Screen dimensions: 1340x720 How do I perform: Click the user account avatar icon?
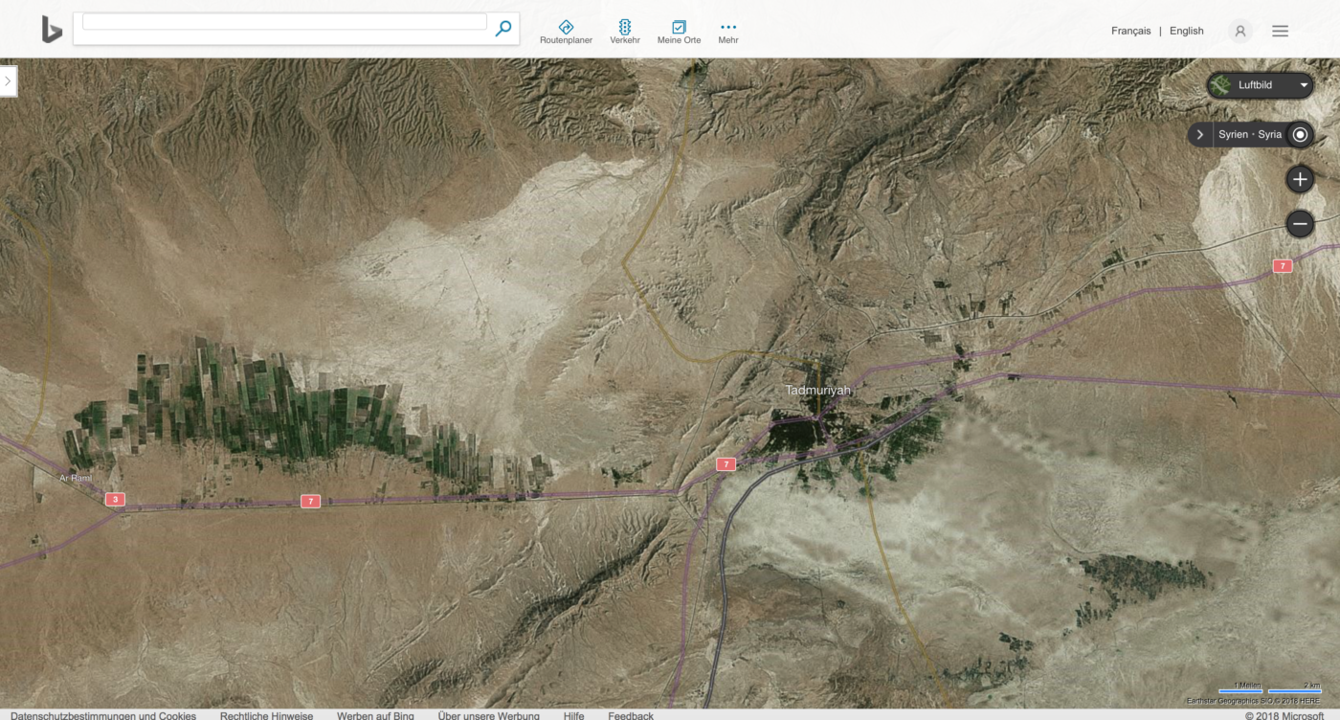pos(1240,31)
